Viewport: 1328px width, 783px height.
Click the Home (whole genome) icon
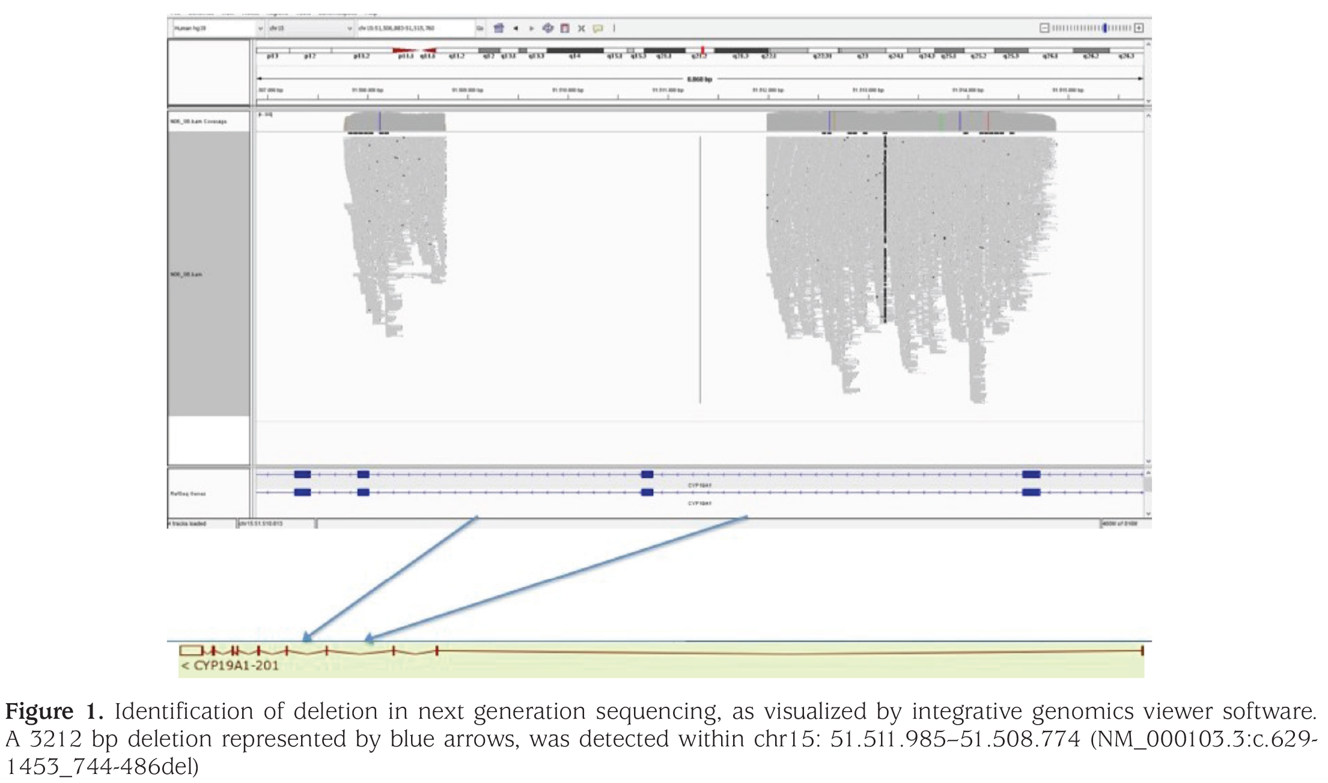pos(498,28)
